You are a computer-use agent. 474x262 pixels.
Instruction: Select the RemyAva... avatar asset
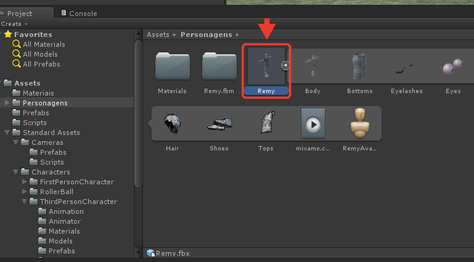[x=360, y=123]
